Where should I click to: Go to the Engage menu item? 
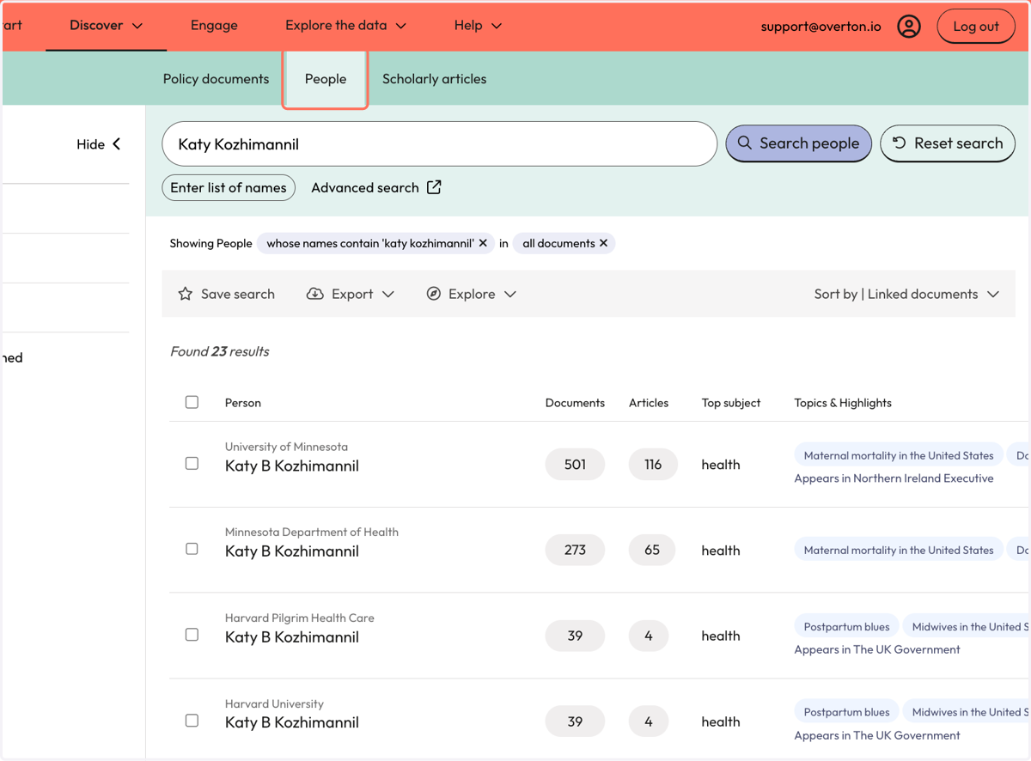pyautogui.click(x=214, y=26)
